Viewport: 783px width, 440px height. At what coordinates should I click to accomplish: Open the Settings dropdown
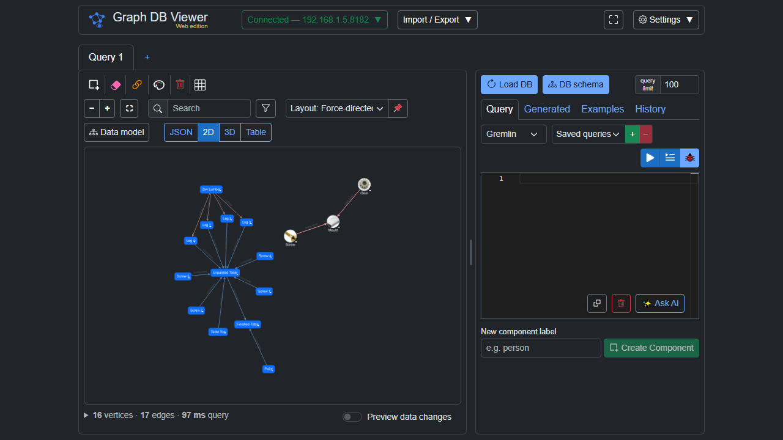(666, 20)
